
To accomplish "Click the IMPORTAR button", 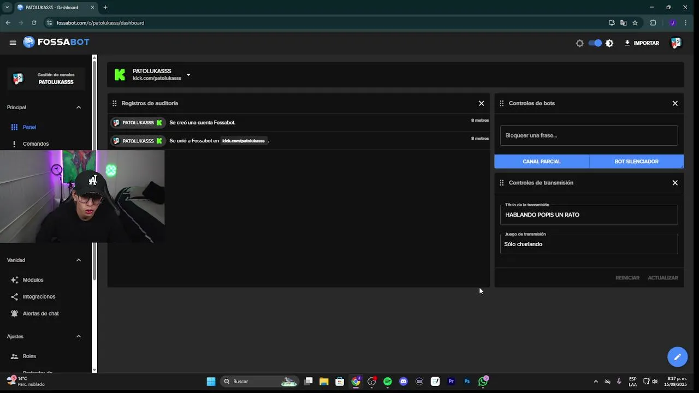I will 642,43.
